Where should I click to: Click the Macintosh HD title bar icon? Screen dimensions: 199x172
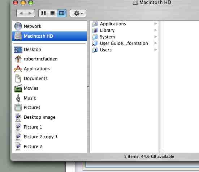click(135, 2)
